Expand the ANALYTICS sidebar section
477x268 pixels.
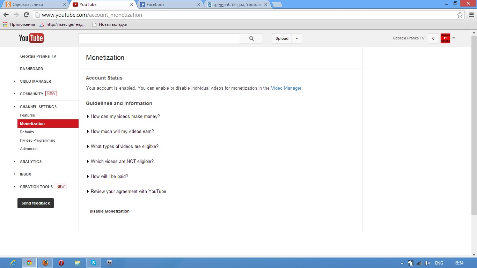[14, 162]
